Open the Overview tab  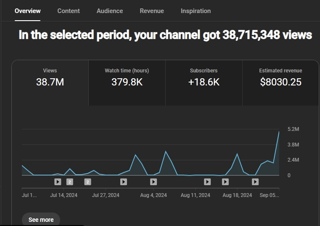coord(28,11)
